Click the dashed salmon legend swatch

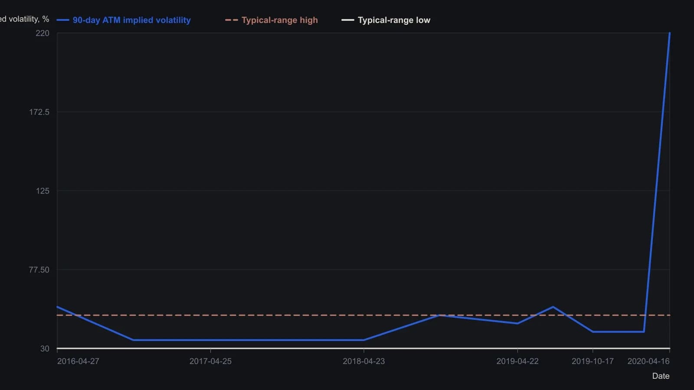click(x=232, y=20)
